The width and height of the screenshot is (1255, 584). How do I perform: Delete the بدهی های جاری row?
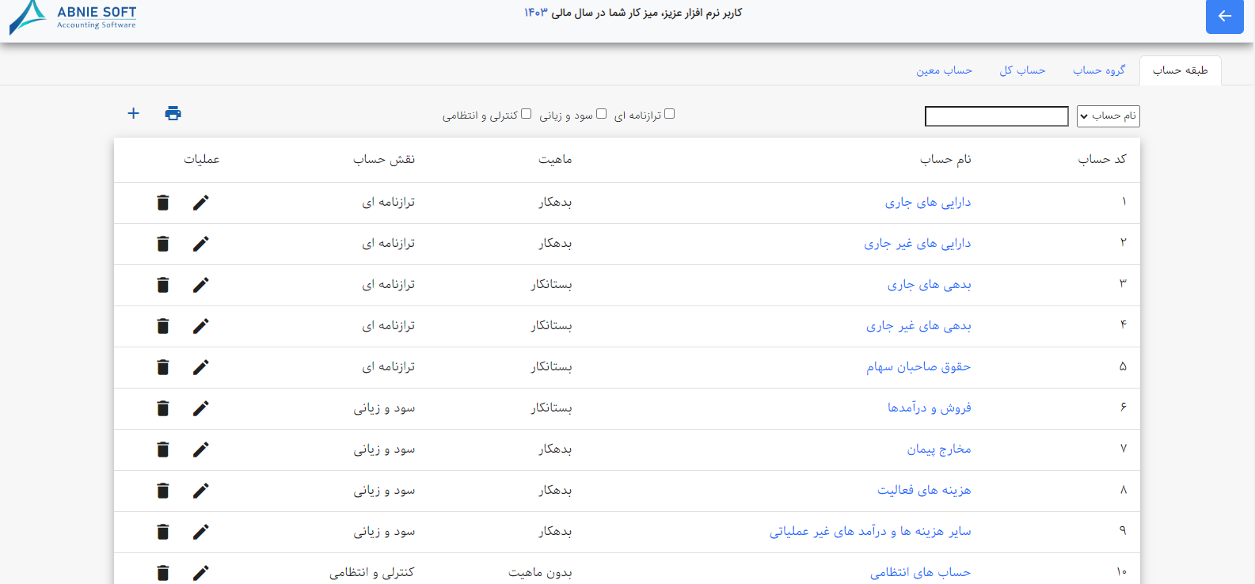click(x=163, y=285)
